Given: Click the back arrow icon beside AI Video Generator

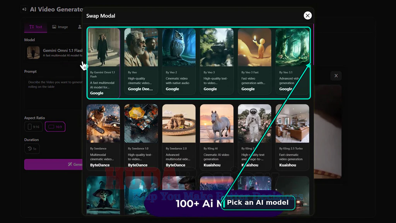Looking at the screenshot, I should point(24,9).
